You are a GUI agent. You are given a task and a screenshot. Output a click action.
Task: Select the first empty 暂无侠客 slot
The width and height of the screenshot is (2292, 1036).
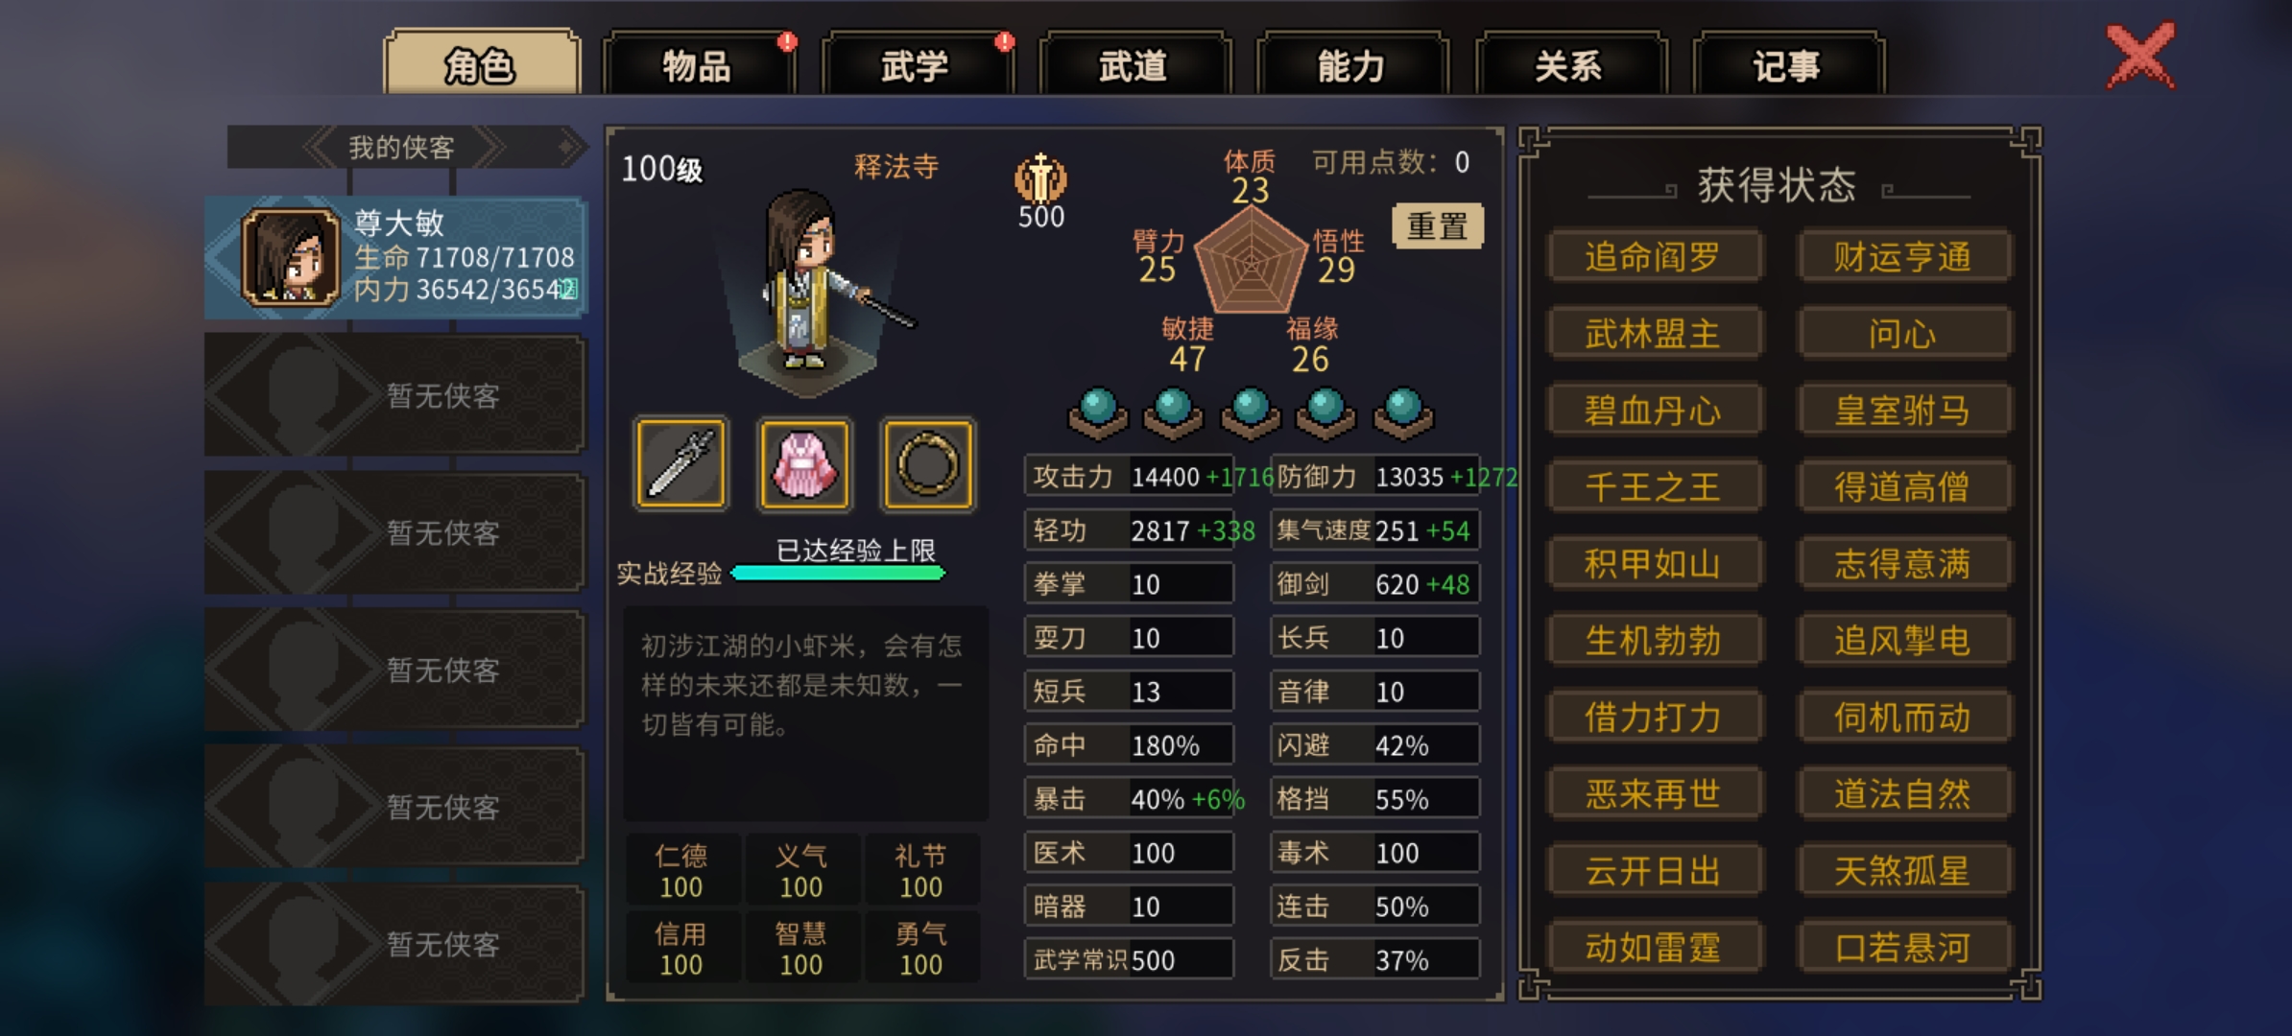(394, 394)
